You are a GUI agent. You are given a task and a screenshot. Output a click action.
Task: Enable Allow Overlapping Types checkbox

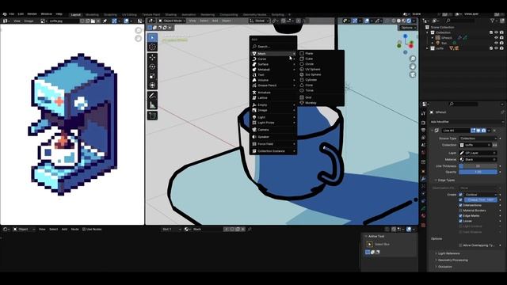pyautogui.click(x=461, y=245)
